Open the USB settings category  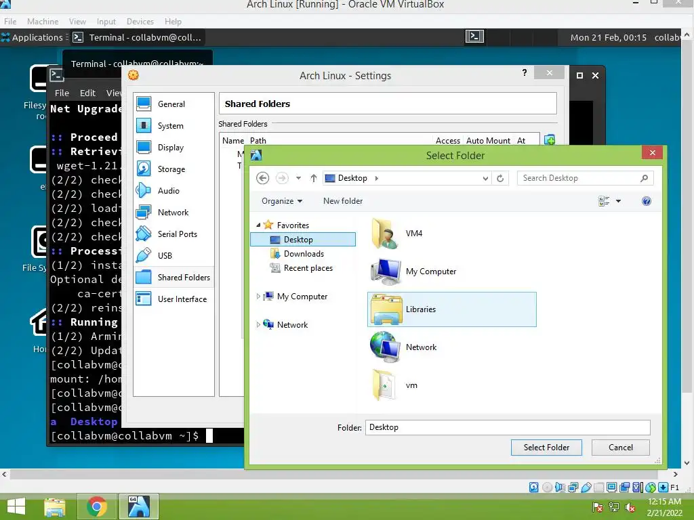pos(173,255)
